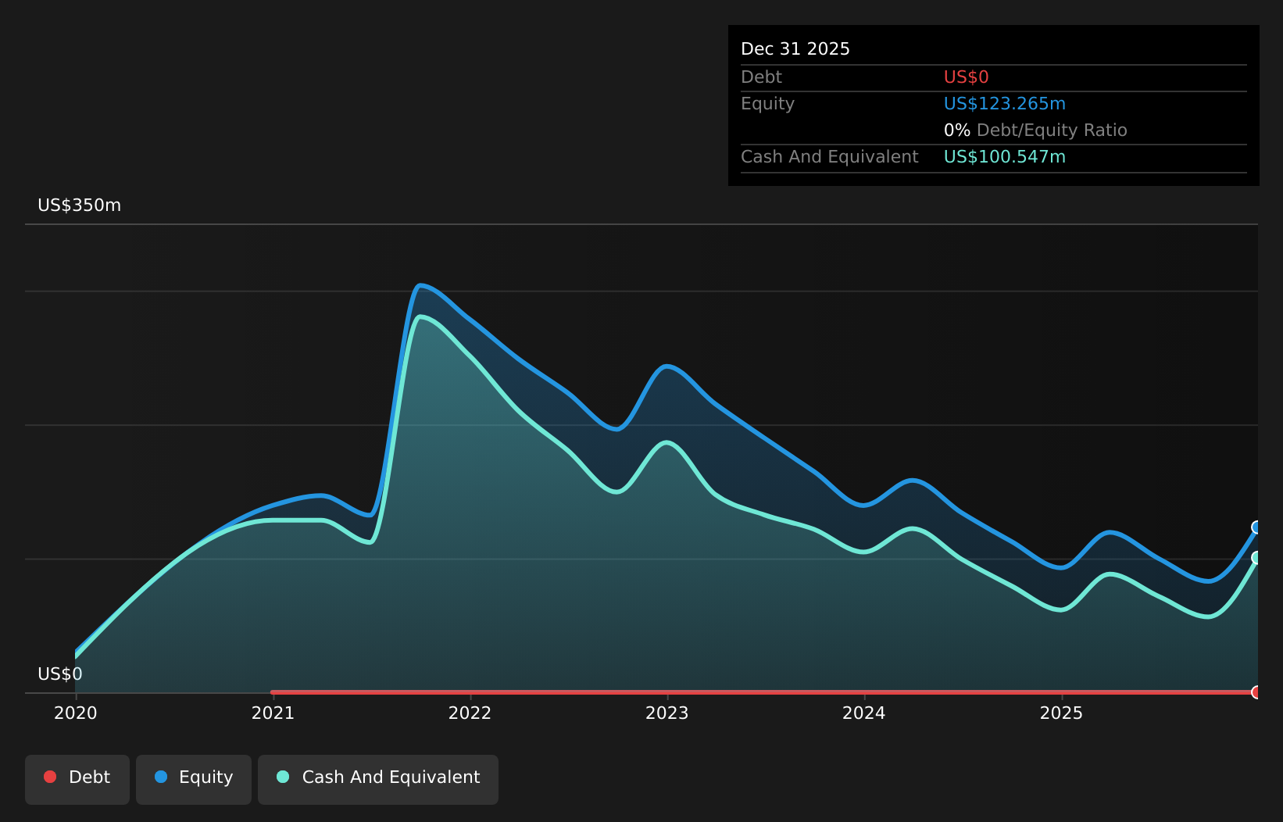
Task: Toggle the Debt legend button
Action: point(77,779)
